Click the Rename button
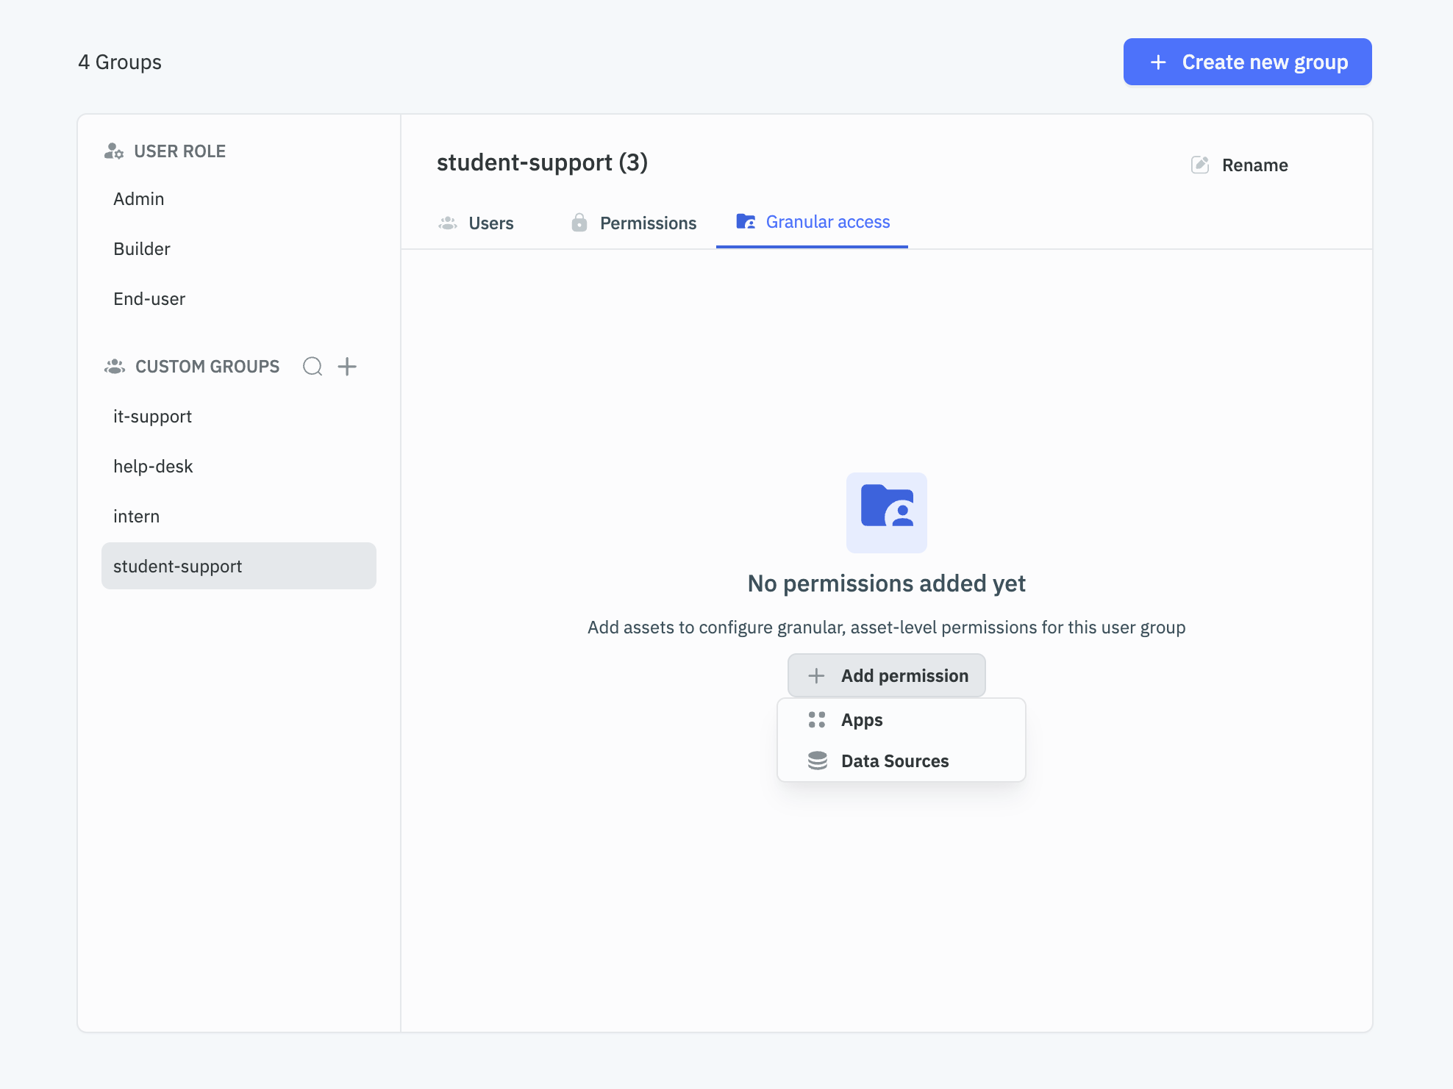This screenshot has height=1089, width=1453. [1254, 165]
